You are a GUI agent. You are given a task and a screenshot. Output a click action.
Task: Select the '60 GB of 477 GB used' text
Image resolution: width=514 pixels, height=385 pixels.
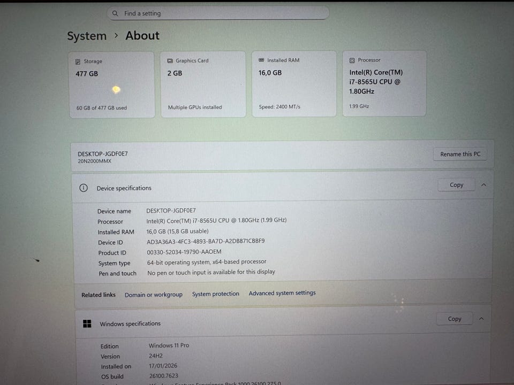(x=102, y=107)
